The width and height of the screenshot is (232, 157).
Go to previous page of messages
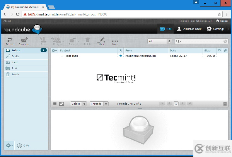point(169,104)
